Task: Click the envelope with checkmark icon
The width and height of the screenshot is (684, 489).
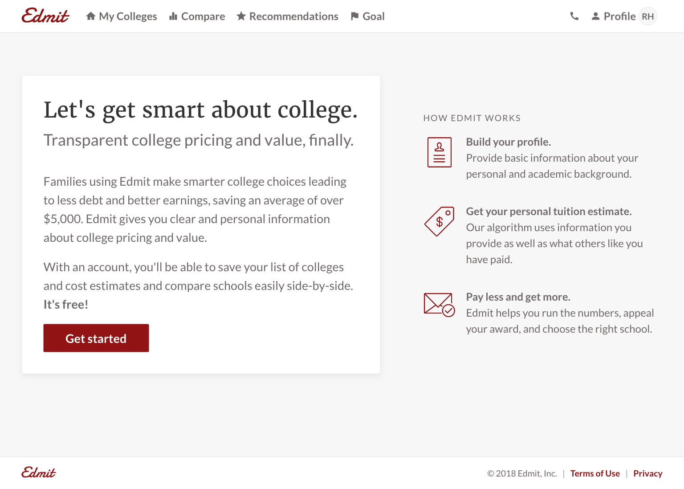Action: pyautogui.click(x=440, y=305)
